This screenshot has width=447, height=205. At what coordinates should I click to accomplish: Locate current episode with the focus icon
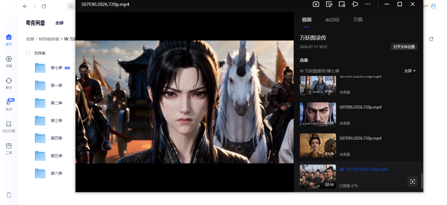(413, 181)
